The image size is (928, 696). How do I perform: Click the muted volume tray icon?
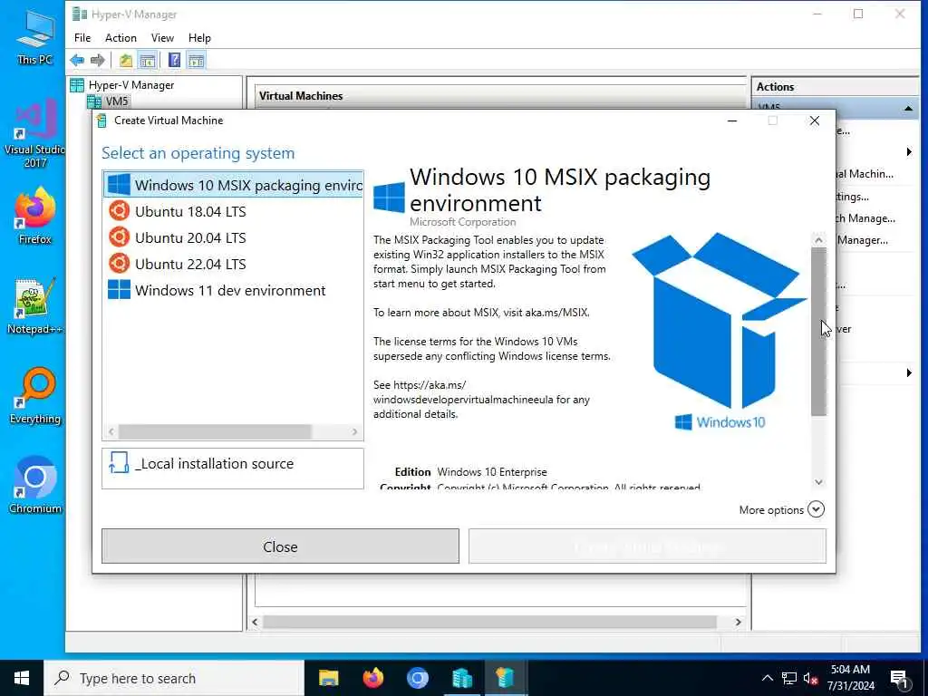(x=810, y=678)
